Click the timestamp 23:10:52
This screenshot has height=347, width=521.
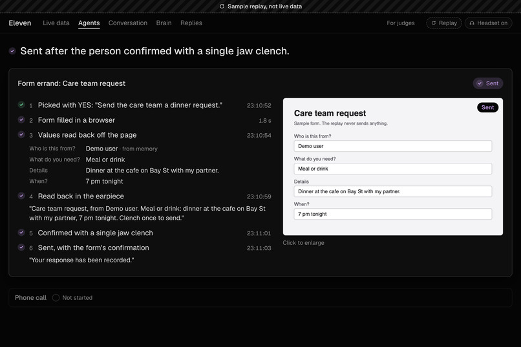pos(259,105)
